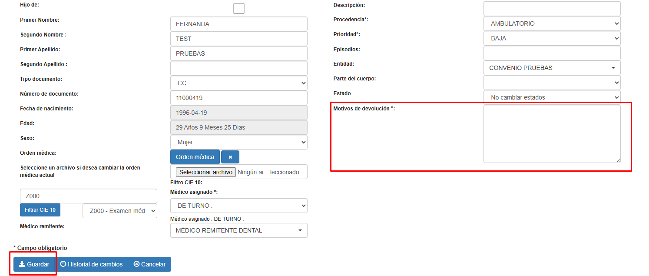Click the blue Orden médica button

(195, 157)
